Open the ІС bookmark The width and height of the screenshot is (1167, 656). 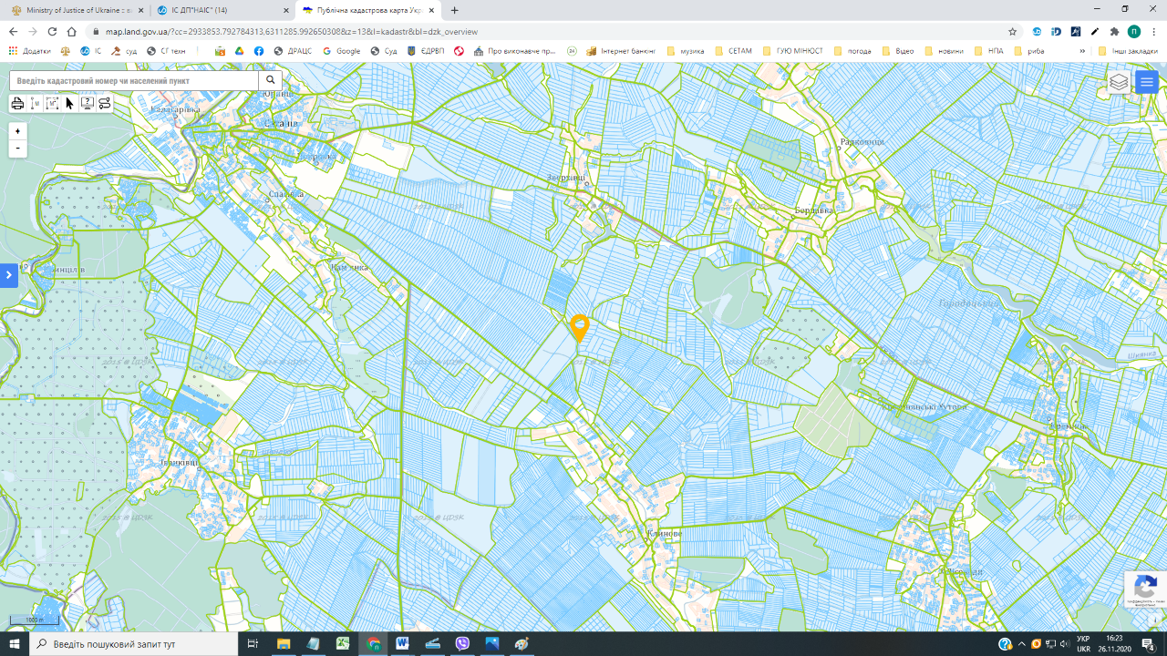pos(91,51)
